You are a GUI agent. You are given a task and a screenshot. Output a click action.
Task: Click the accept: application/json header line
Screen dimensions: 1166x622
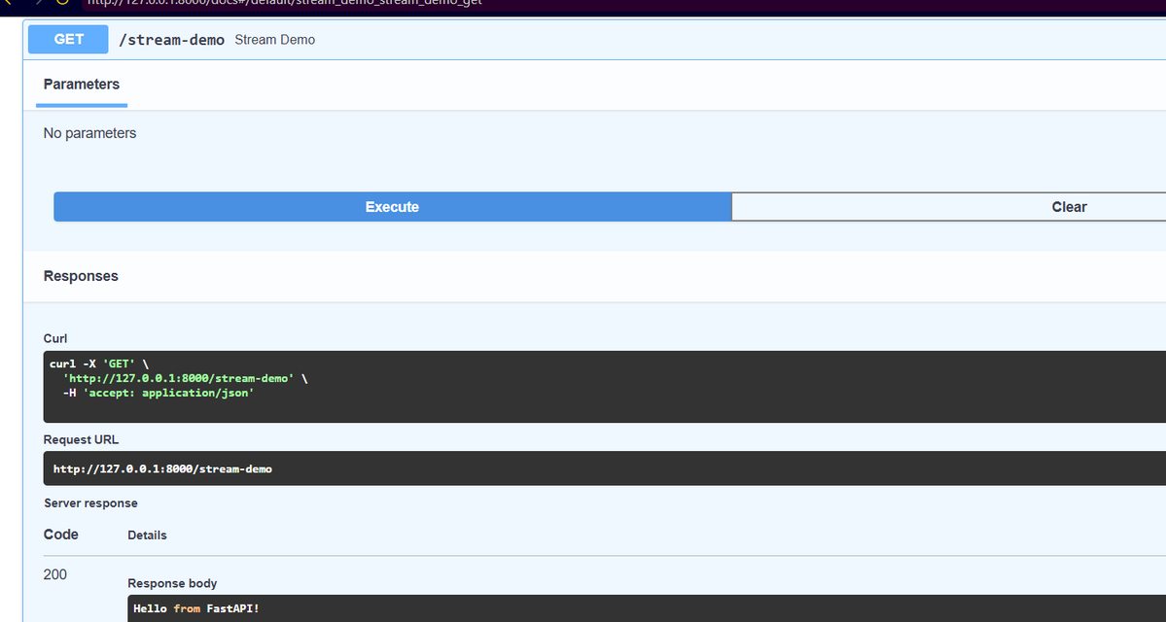click(159, 393)
